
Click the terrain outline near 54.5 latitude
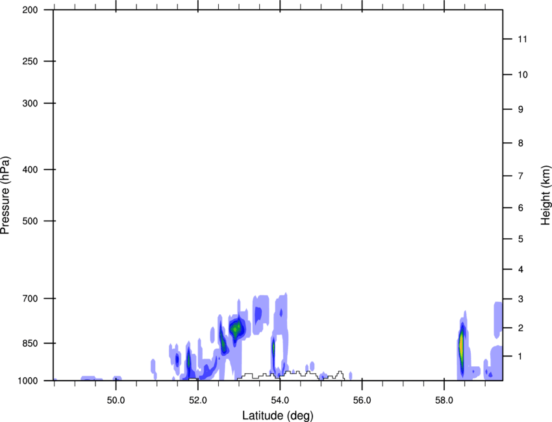pyautogui.click(x=291, y=375)
